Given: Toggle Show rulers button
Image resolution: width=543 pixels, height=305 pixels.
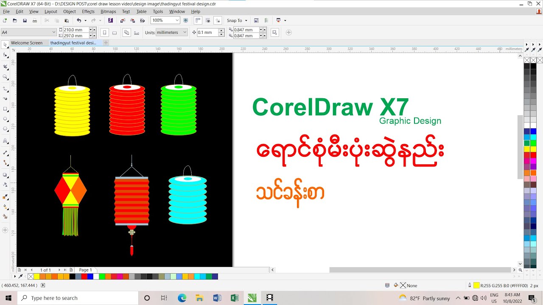Looking at the screenshot, I should point(198,20).
